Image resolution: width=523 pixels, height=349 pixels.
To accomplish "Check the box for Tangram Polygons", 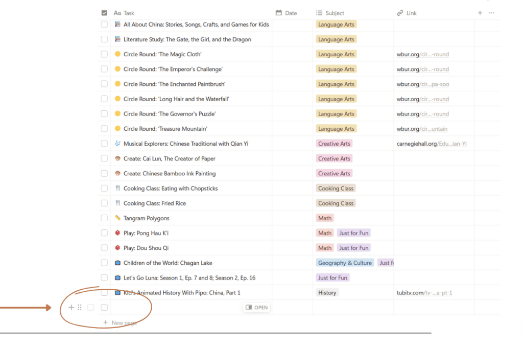I will click(104, 218).
